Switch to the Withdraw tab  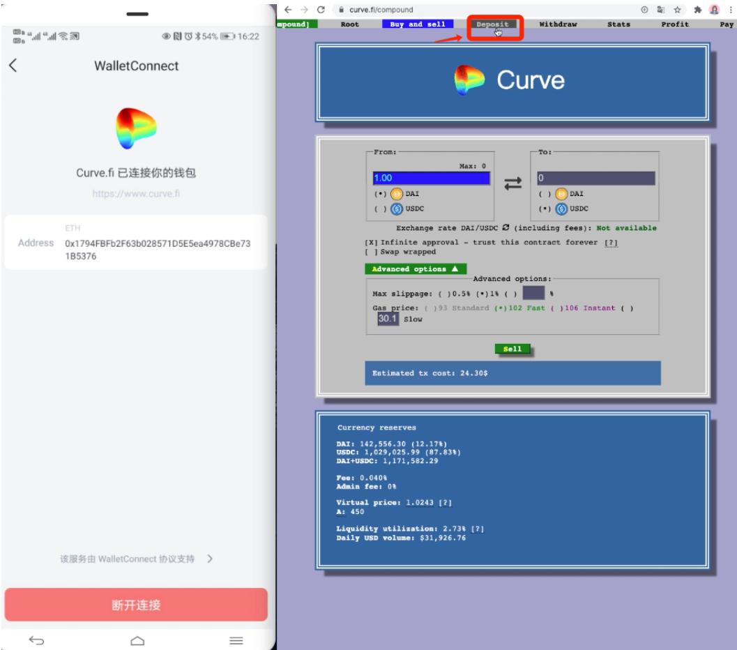558,24
